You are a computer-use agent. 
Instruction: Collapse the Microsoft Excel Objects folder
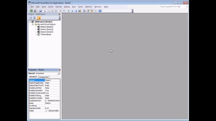point(33,24)
